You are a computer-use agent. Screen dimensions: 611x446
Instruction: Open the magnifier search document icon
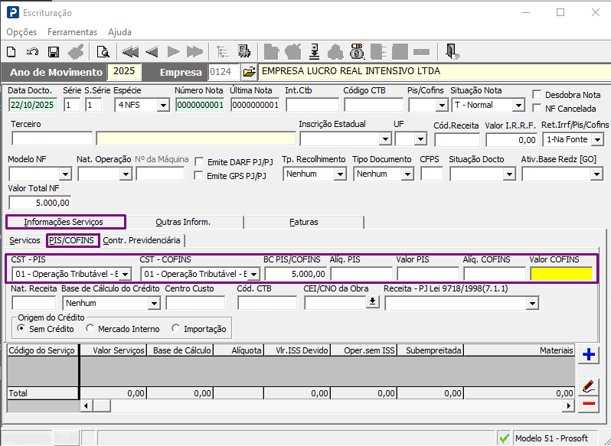click(x=103, y=52)
